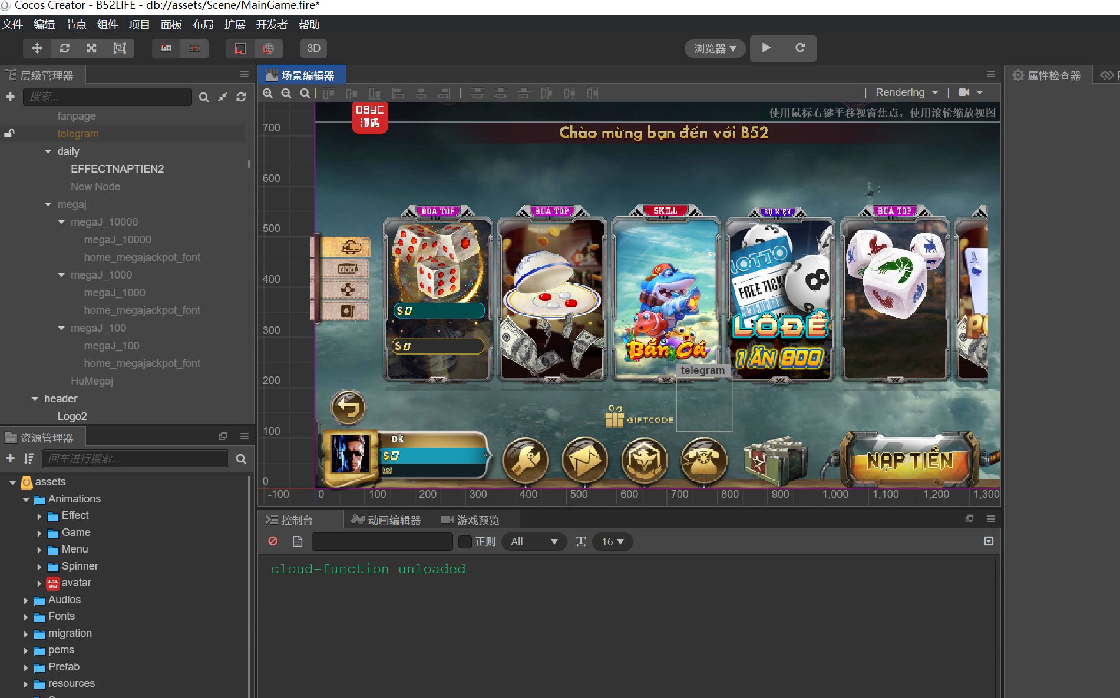
Task: Click the NAP TIEN button in scene
Action: [910, 461]
